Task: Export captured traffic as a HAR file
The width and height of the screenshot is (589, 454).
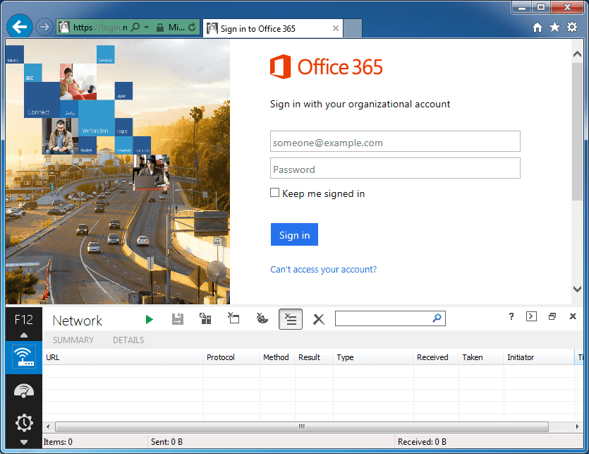Action: click(x=177, y=318)
